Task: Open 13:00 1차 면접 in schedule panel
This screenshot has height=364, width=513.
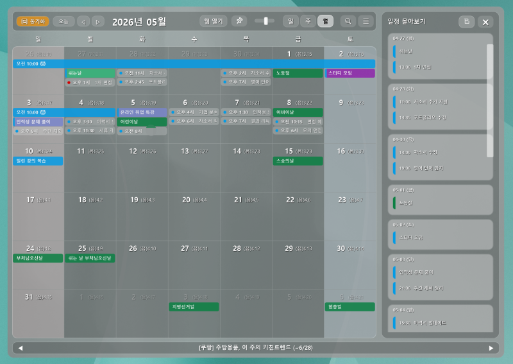Action: tap(440, 67)
